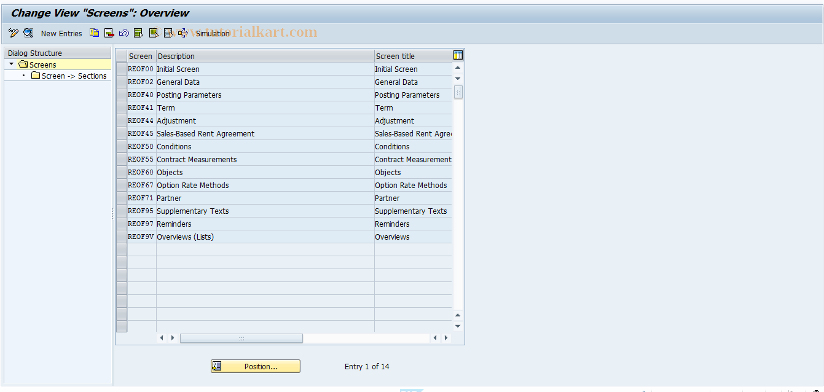The width and height of the screenshot is (824, 392).
Task: Collapse the Screens tree node arrow
Action: (x=11, y=64)
